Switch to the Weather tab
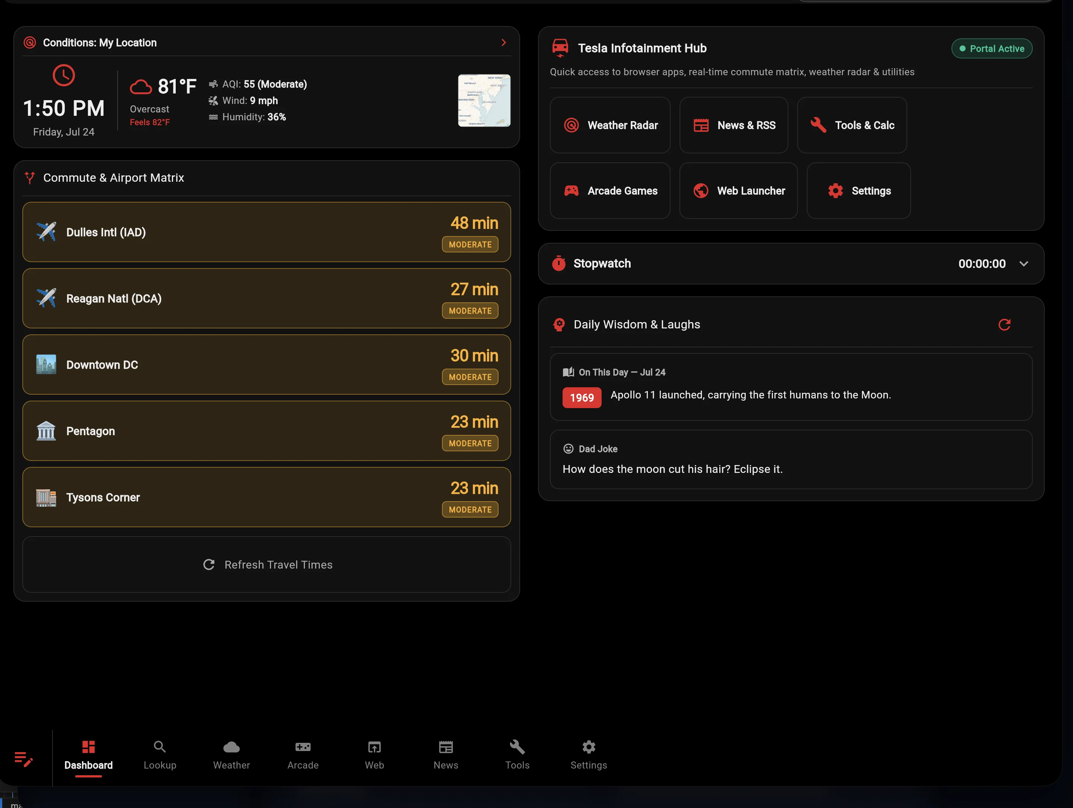The image size is (1073, 808). point(231,755)
